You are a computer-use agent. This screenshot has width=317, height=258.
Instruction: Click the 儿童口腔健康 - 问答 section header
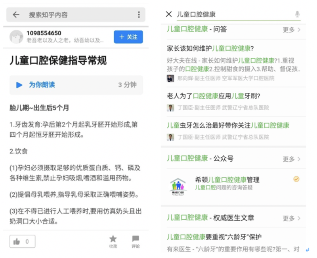pyautogui.click(x=197, y=29)
